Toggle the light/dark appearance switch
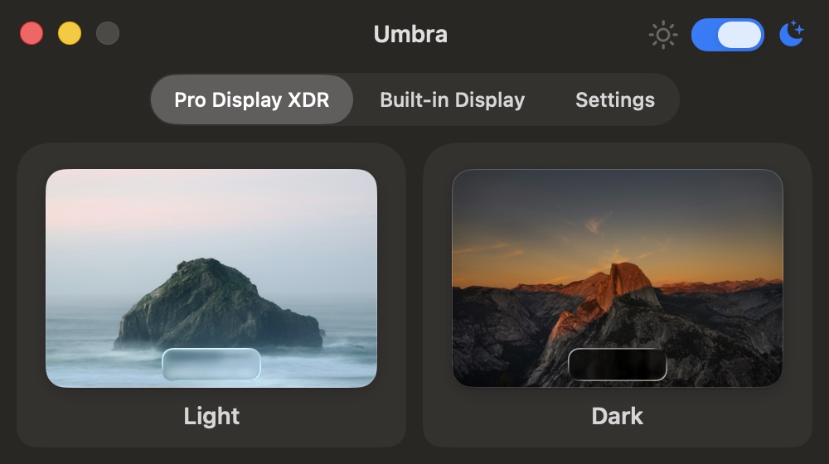The height and width of the screenshot is (464, 829). [727, 35]
